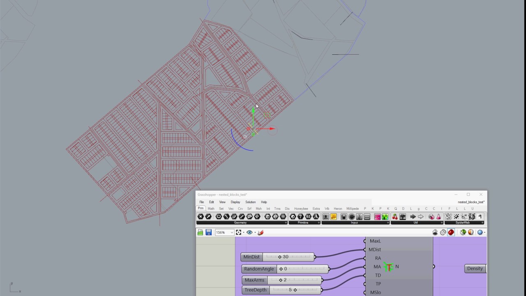Viewport: 526px width, 296px height.
Task: Zoom extents on the Grasshopper canvas
Action: [238, 232]
